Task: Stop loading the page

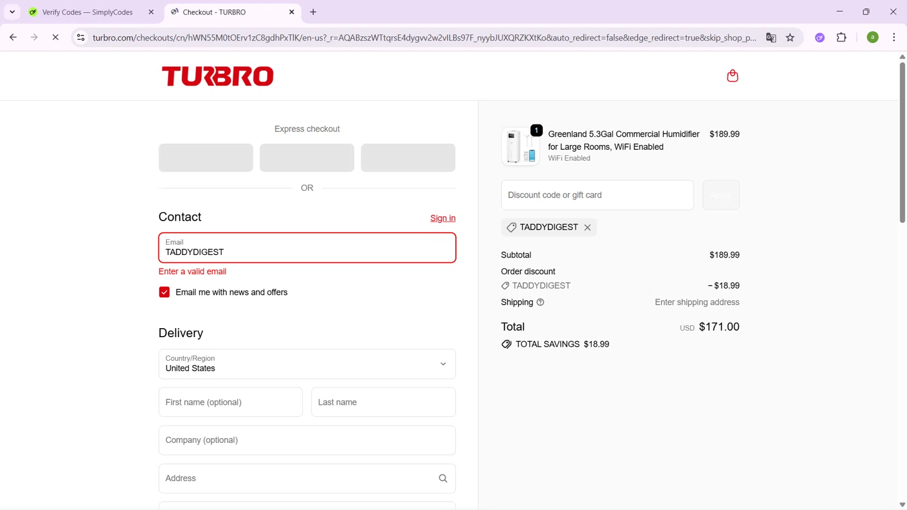Action: click(55, 37)
